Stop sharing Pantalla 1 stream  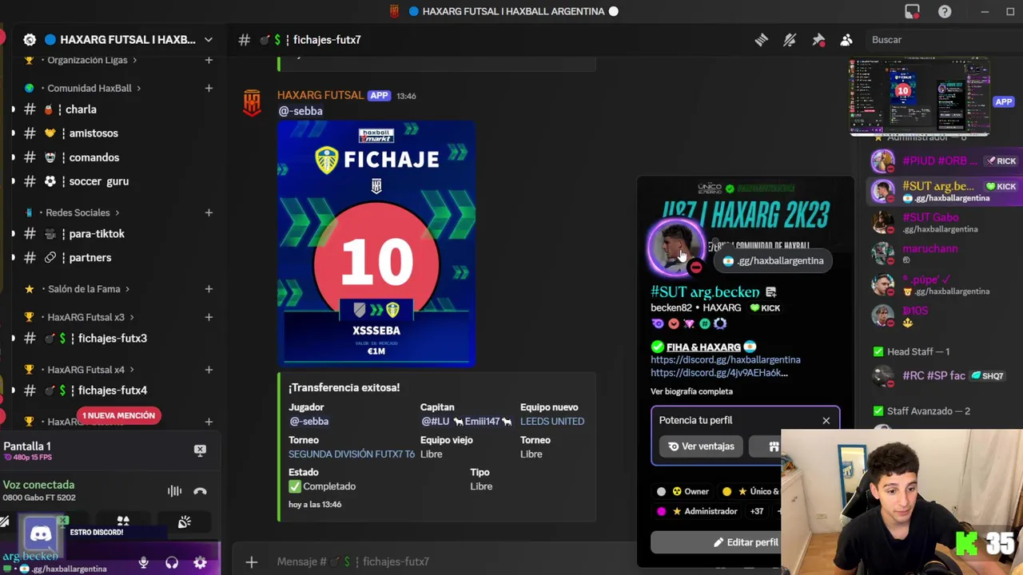200,450
